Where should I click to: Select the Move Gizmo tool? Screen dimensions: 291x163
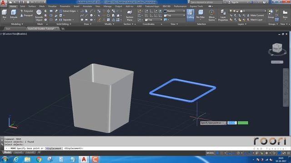pos(211,15)
